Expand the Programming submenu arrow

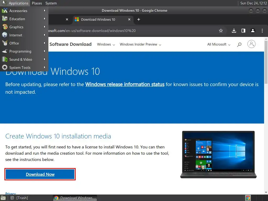click(44, 51)
